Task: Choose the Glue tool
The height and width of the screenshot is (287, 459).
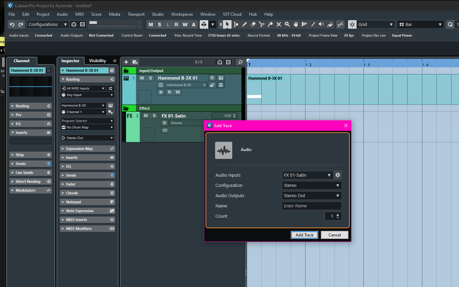Action: pyautogui.click(x=270, y=25)
